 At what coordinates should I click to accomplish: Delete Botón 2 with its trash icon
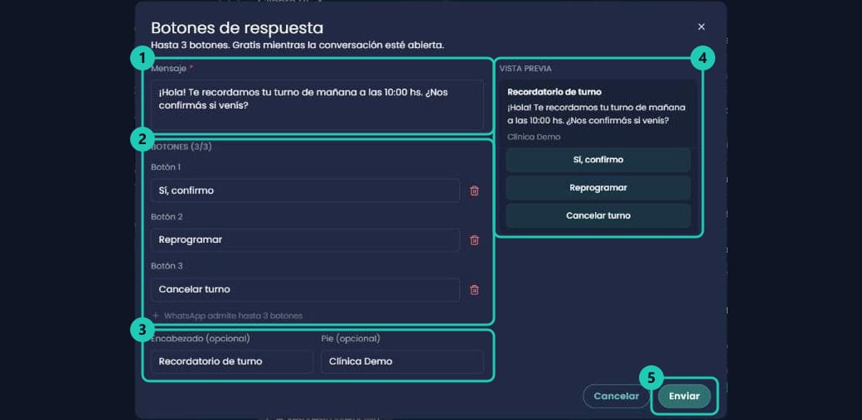(474, 240)
